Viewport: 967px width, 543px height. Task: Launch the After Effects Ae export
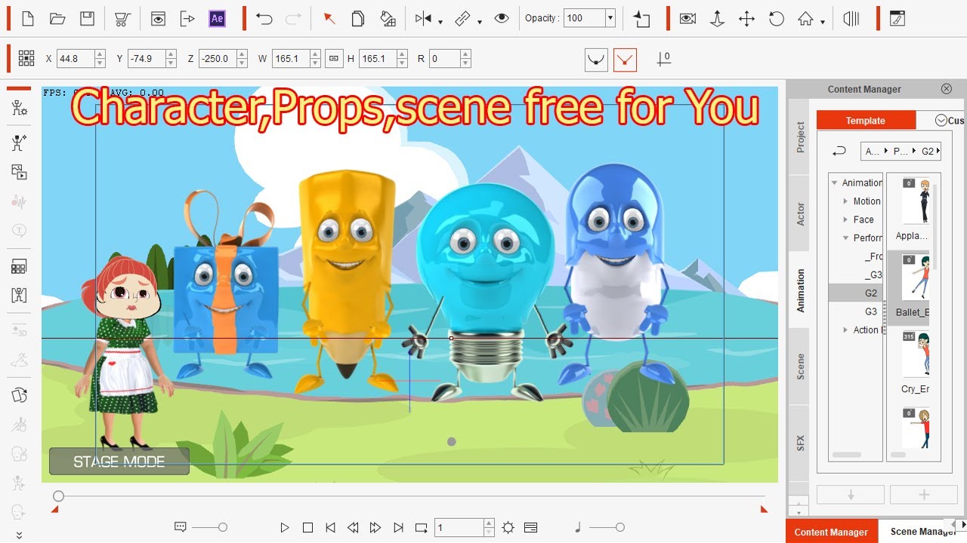[217, 19]
